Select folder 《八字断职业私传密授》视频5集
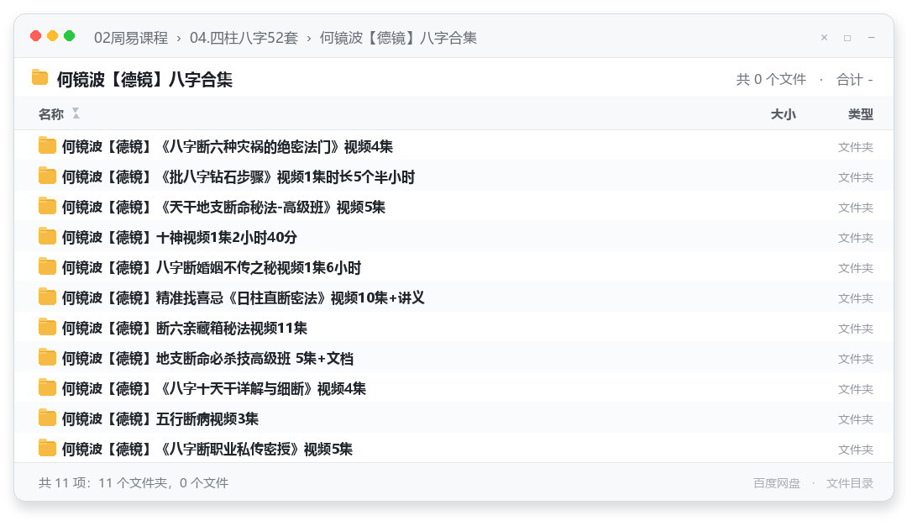Screen dimensions: 907x521 207,449
